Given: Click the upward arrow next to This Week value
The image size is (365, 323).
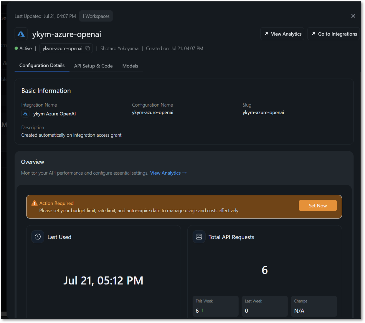Looking at the screenshot, I should (x=202, y=310).
